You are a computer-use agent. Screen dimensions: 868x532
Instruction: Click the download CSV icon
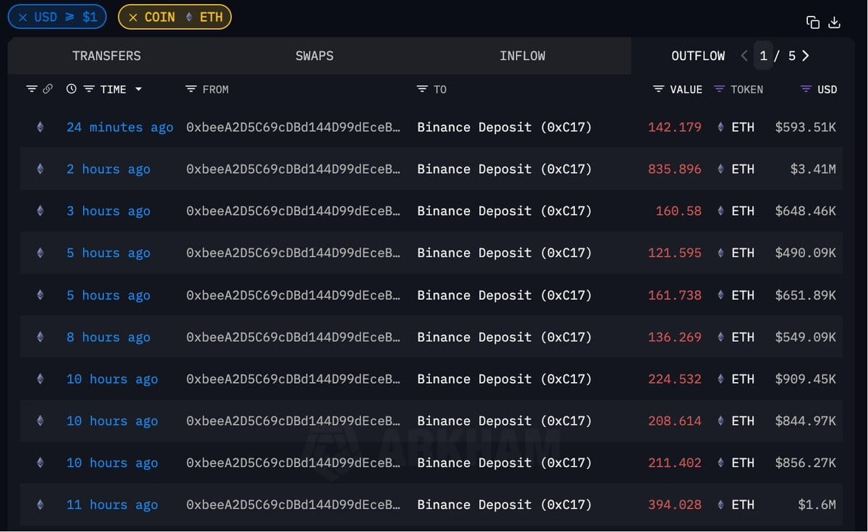tap(834, 22)
